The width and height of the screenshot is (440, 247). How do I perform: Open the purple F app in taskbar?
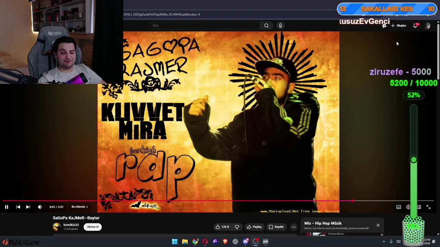215,242
